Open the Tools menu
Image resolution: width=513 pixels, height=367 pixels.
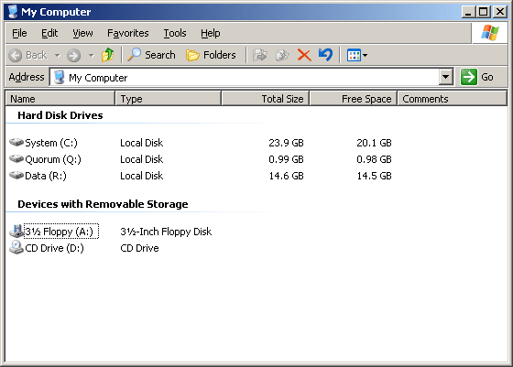175,33
